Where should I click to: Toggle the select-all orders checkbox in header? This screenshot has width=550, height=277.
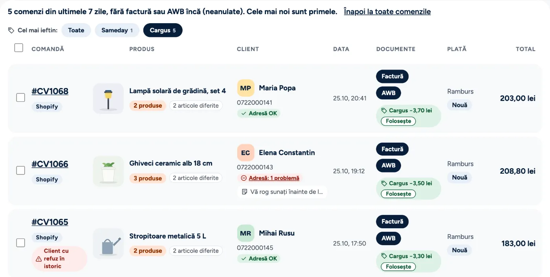[x=18, y=48]
